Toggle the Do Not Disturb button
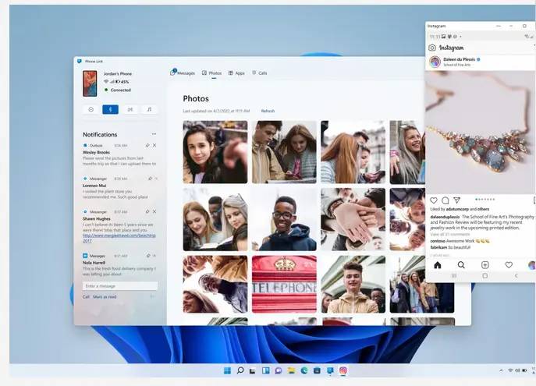 coord(91,110)
